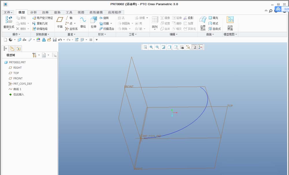Select the RIGHT plane in model tree
Viewport: 289px width, 175px height.
pos(15,68)
